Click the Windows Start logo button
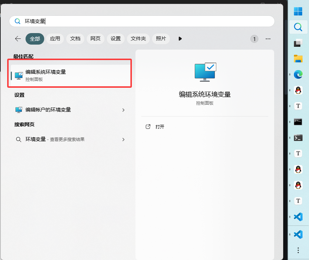The height and width of the screenshot is (260, 309). pos(298,12)
